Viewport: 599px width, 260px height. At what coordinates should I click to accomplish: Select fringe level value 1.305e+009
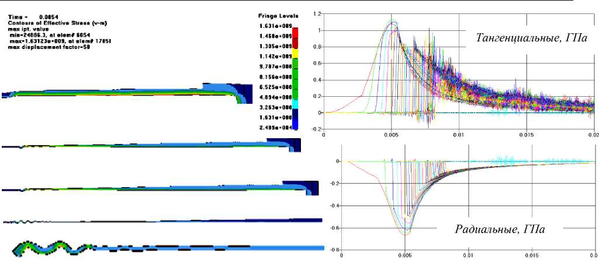click(x=276, y=47)
